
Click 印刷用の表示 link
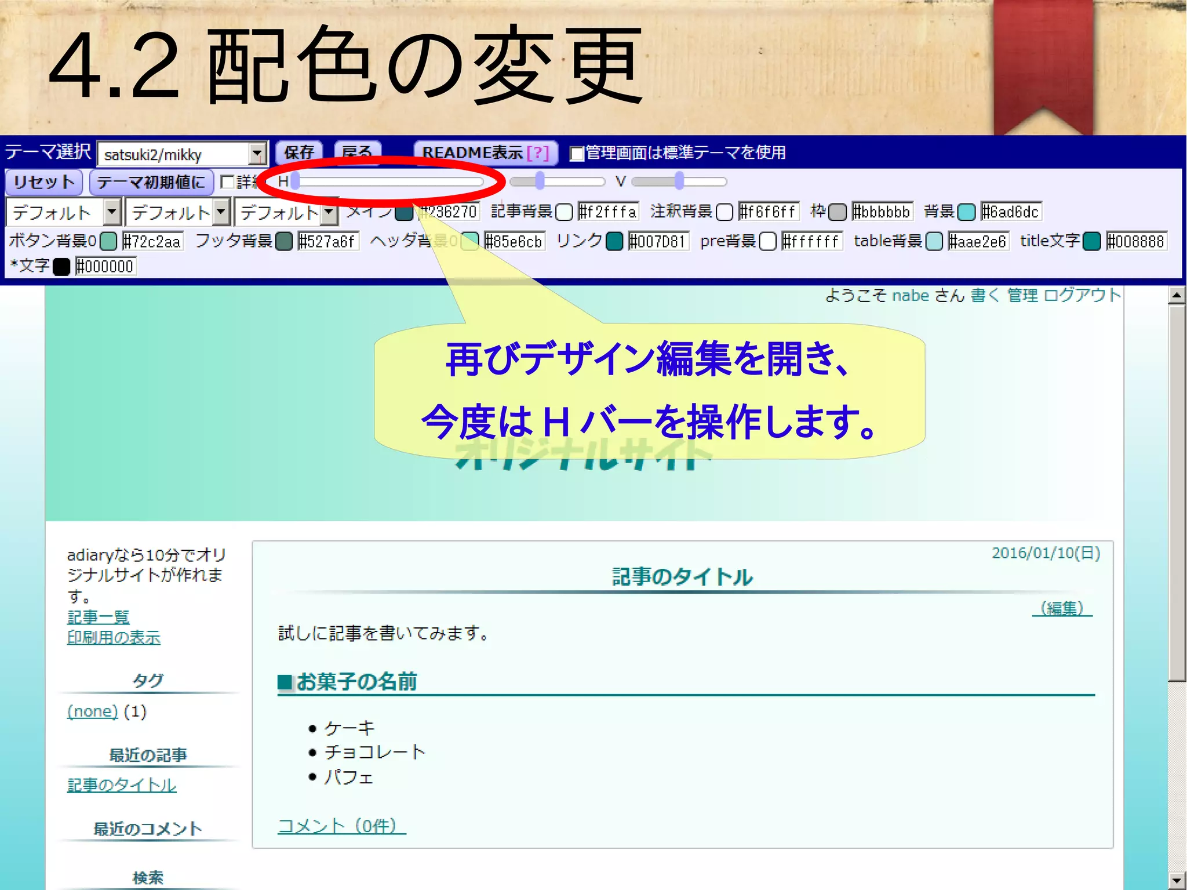point(114,638)
